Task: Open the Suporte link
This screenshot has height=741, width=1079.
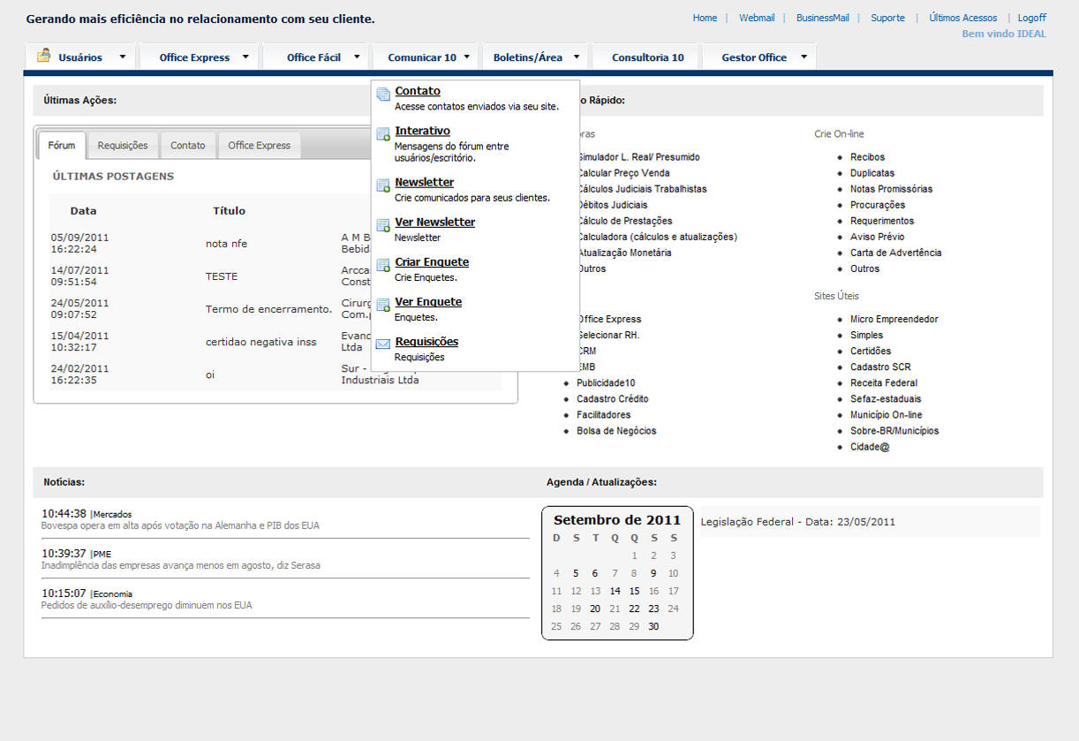Action: [x=887, y=18]
